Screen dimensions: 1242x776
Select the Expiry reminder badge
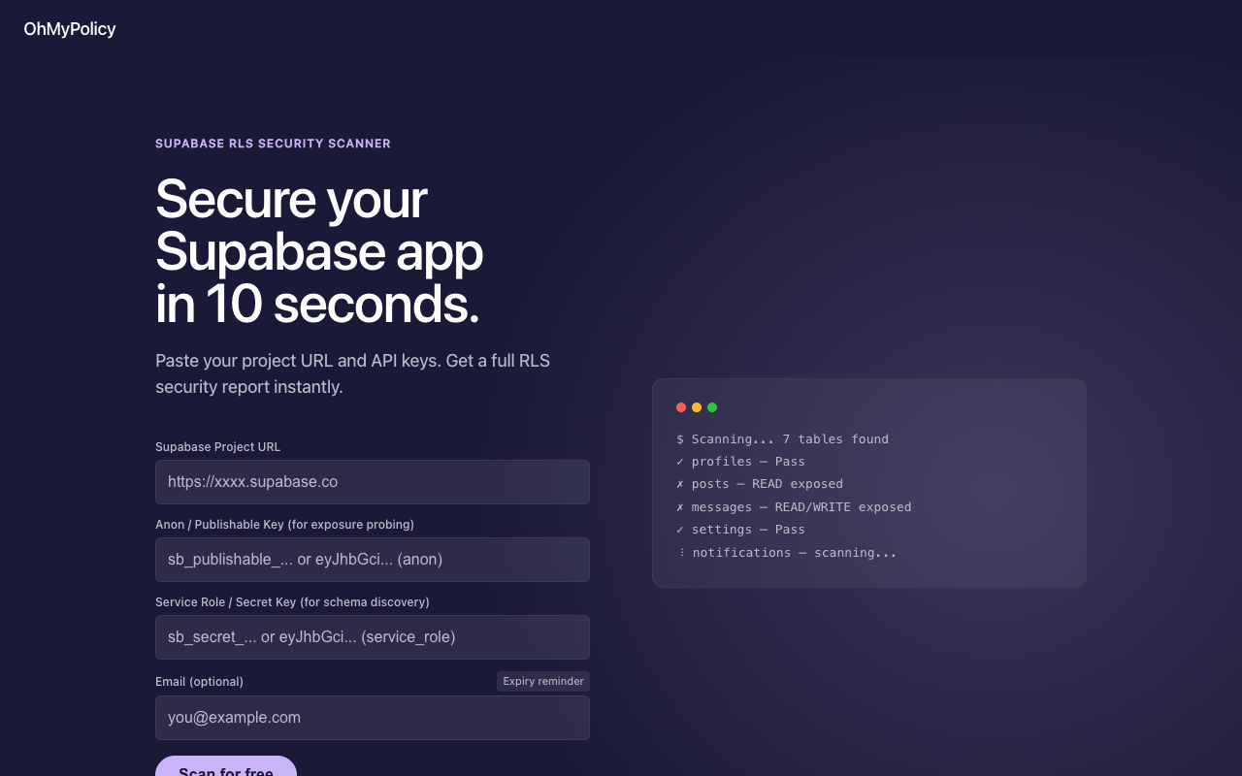(x=543, y=681)
